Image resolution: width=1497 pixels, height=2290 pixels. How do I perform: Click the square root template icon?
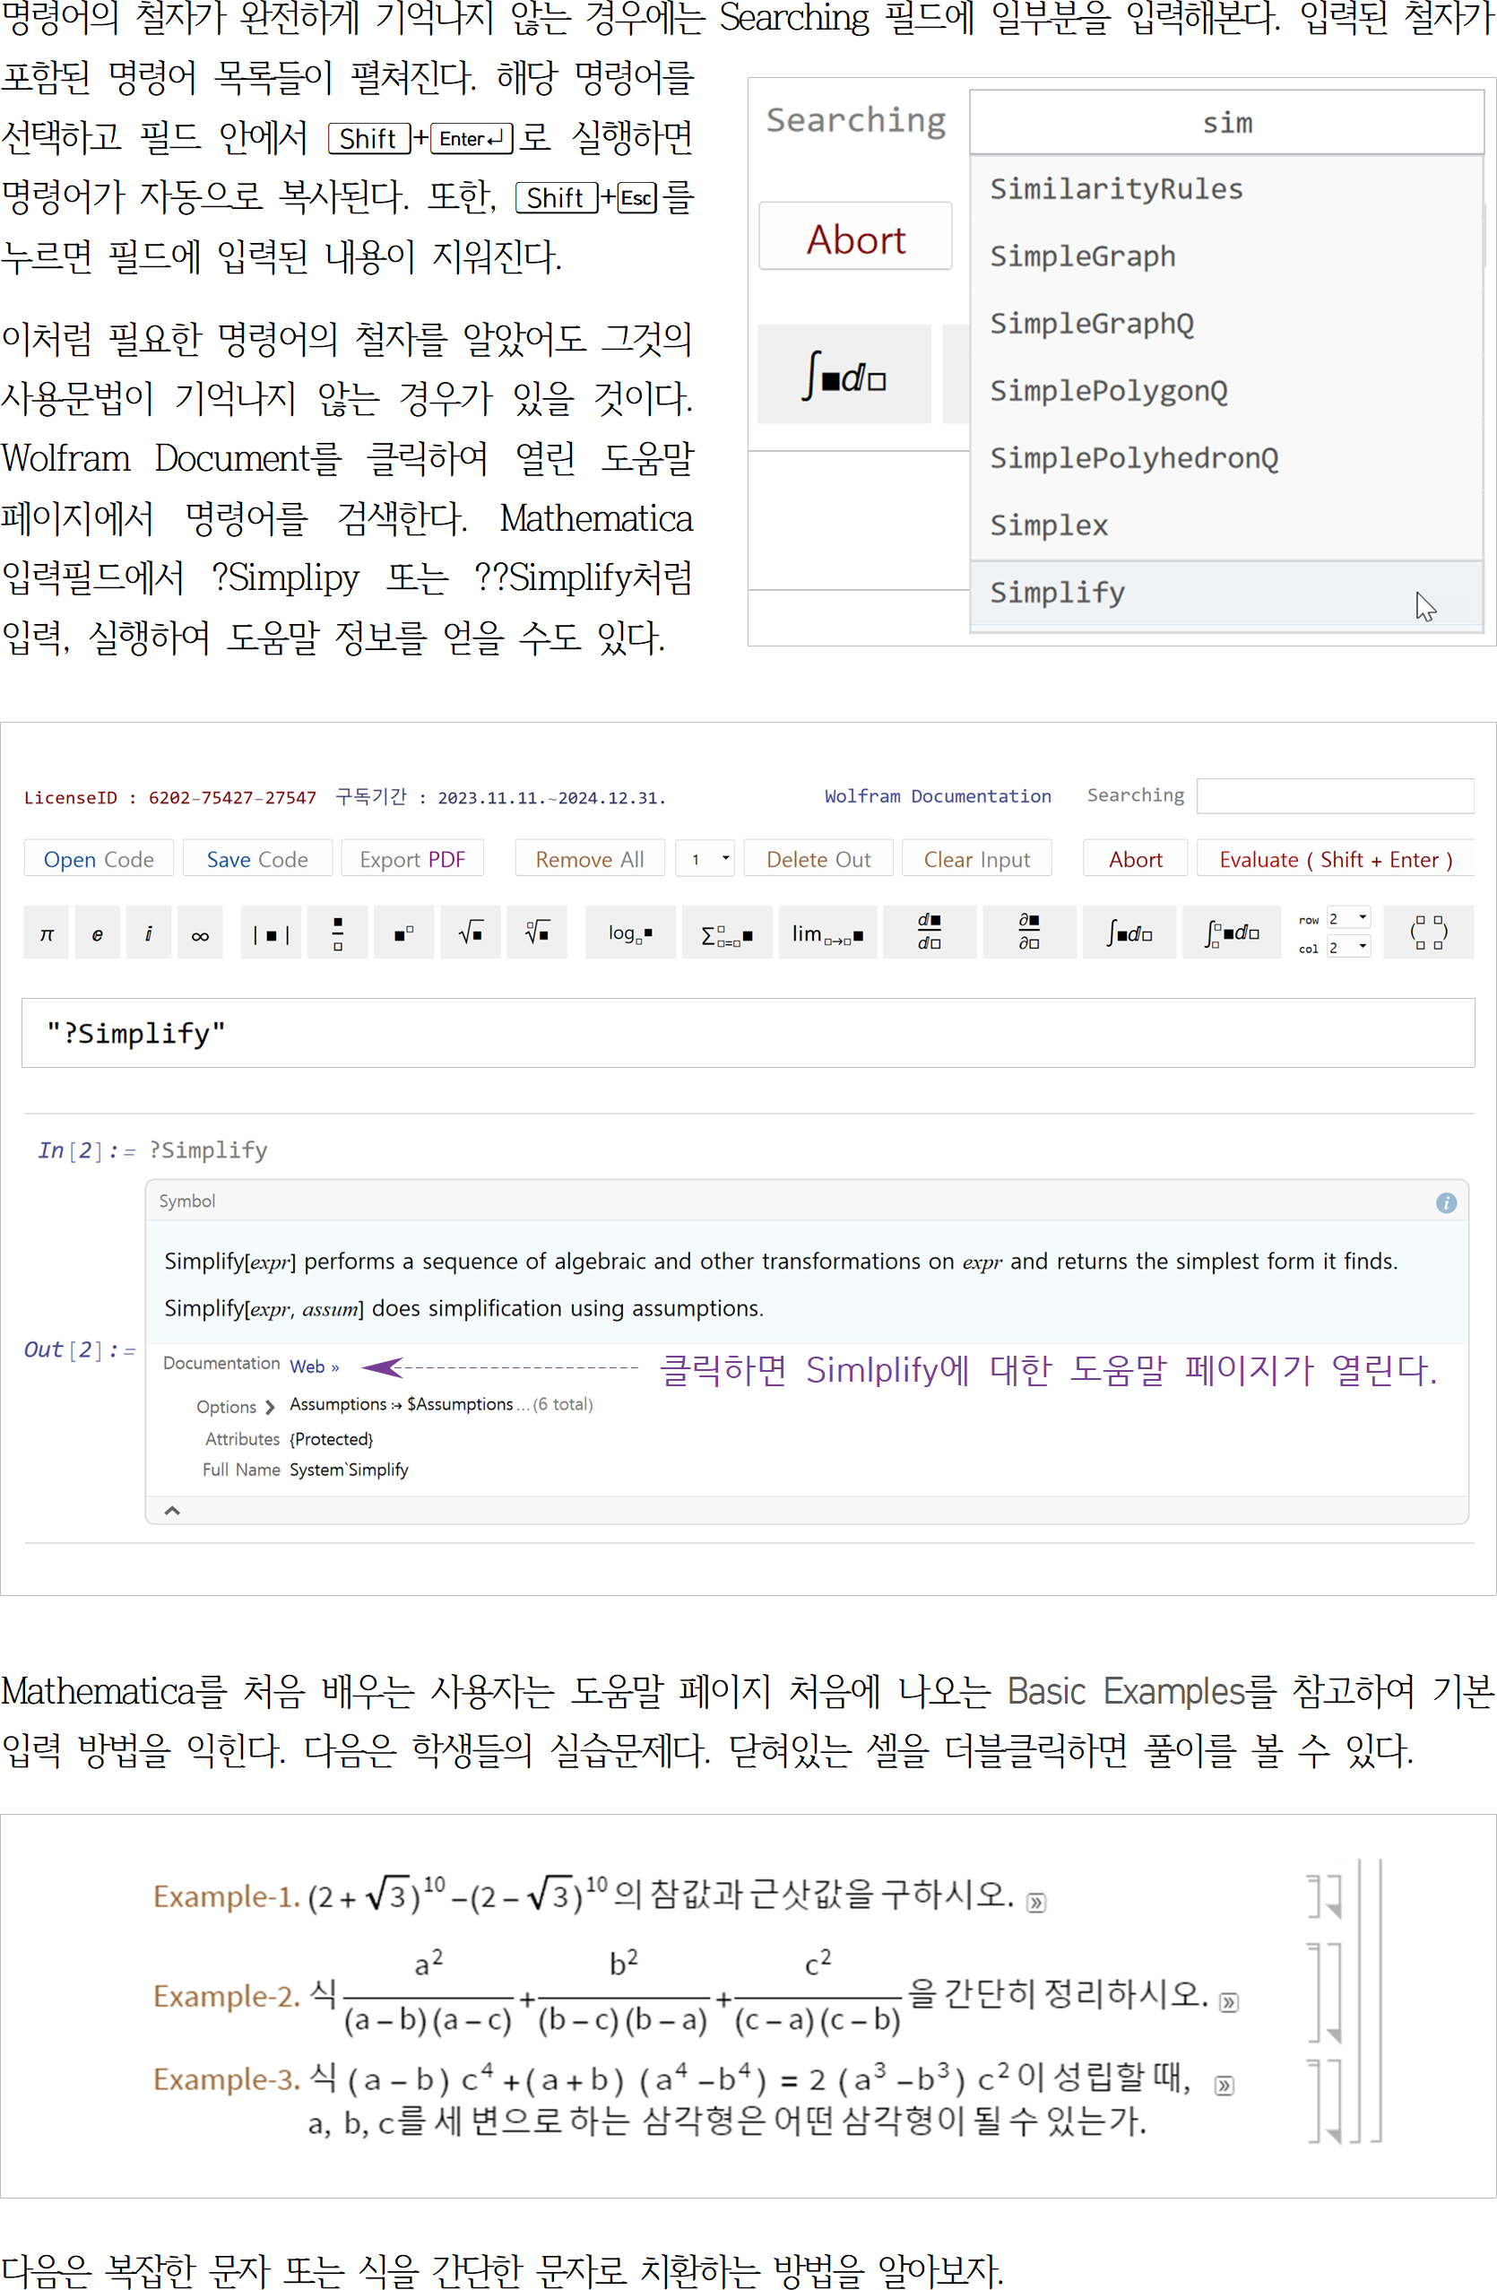tap(471, 932)
